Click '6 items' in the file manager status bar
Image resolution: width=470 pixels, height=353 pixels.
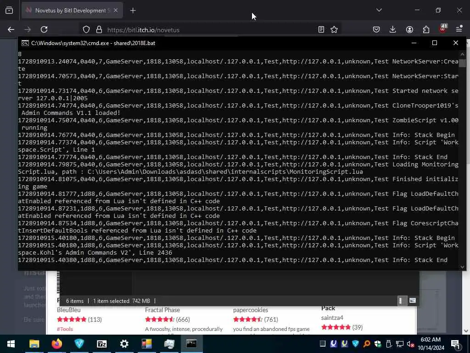pos(75,301)
